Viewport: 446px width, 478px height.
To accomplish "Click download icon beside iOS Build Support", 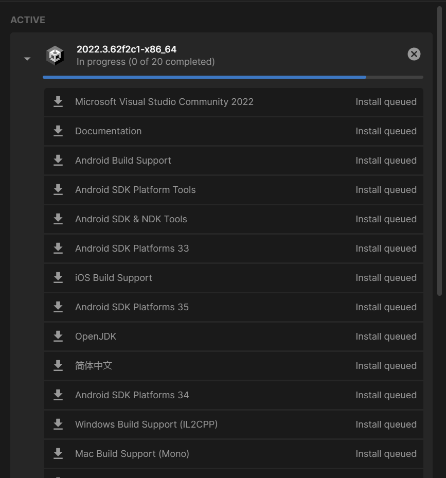I will tap(58, 278).
